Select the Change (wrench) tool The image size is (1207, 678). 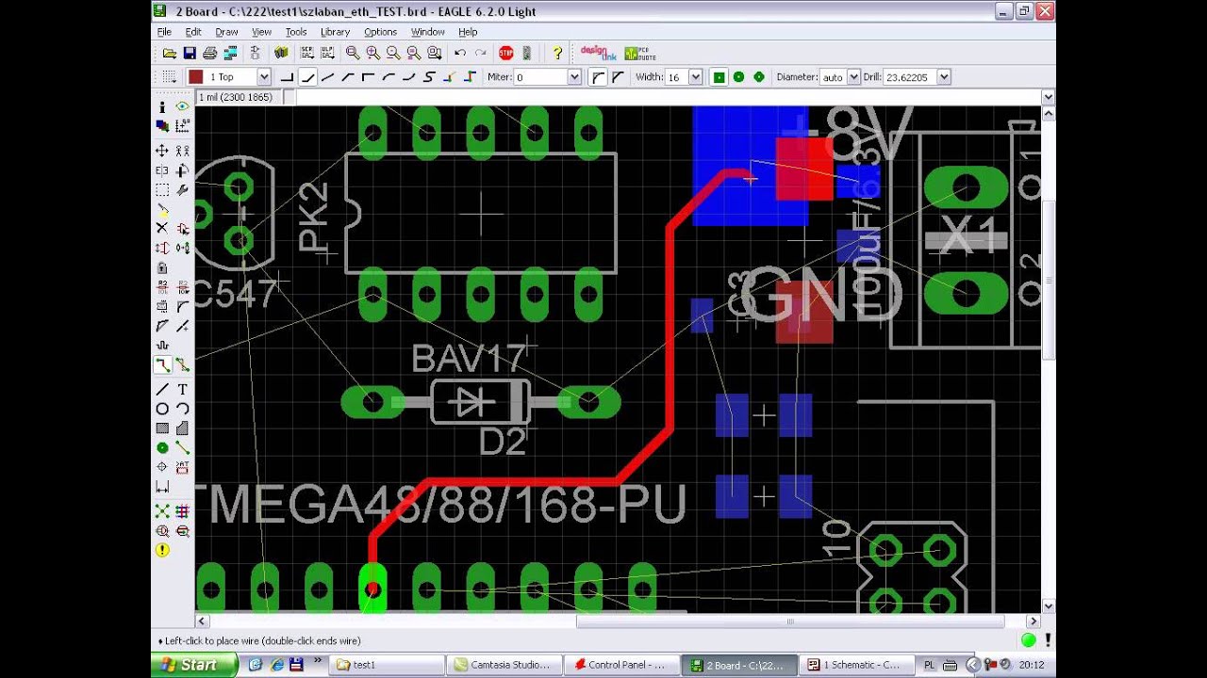(182, 190)
